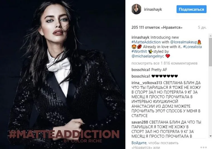
Task: Click the irinashayk profile avatar
Action: (x=136, y=9)
